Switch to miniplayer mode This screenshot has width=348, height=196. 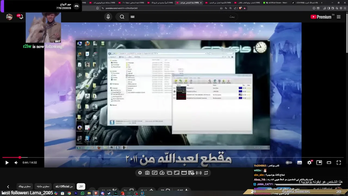(319, 163)
